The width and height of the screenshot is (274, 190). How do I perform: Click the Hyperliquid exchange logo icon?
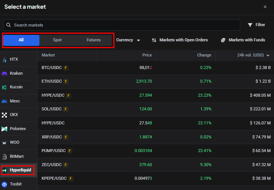coord(5,170)
